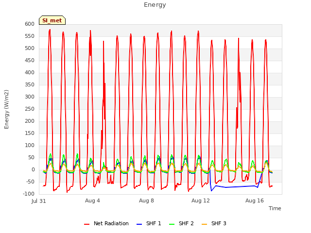Click the Aug 4 date tick label
The width and height of the screenshot is (311, 233).
(x=92, y=200)
